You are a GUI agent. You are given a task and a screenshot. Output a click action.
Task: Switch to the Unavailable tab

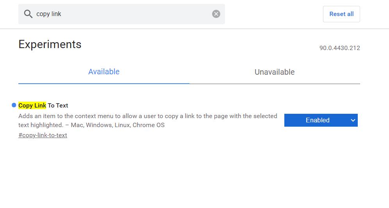tap(275, 72)
